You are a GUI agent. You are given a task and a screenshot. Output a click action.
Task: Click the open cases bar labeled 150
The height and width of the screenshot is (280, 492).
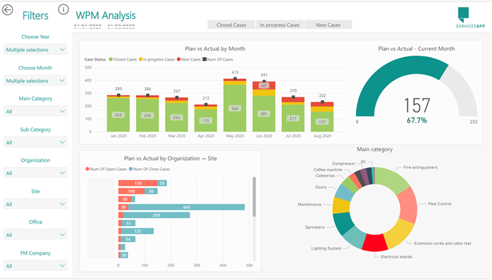coord(138,183)
